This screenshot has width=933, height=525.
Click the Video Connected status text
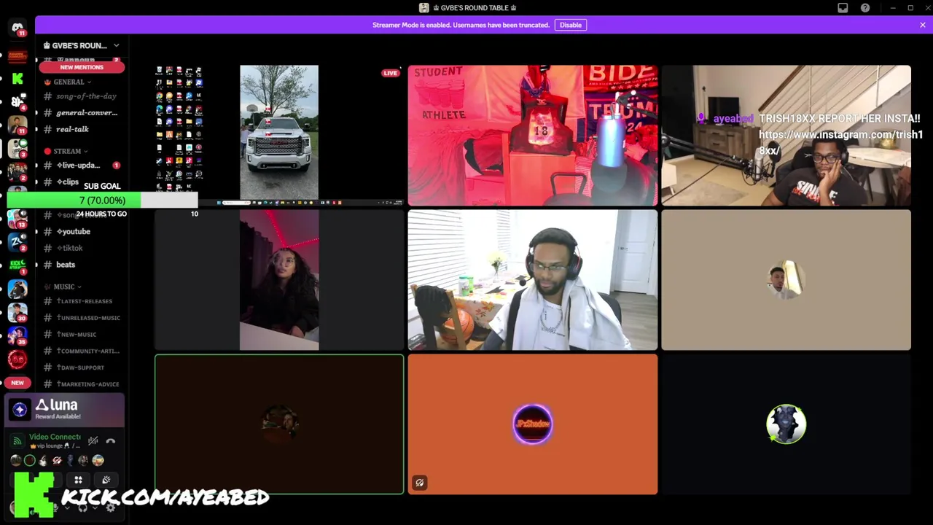(55, 437)
